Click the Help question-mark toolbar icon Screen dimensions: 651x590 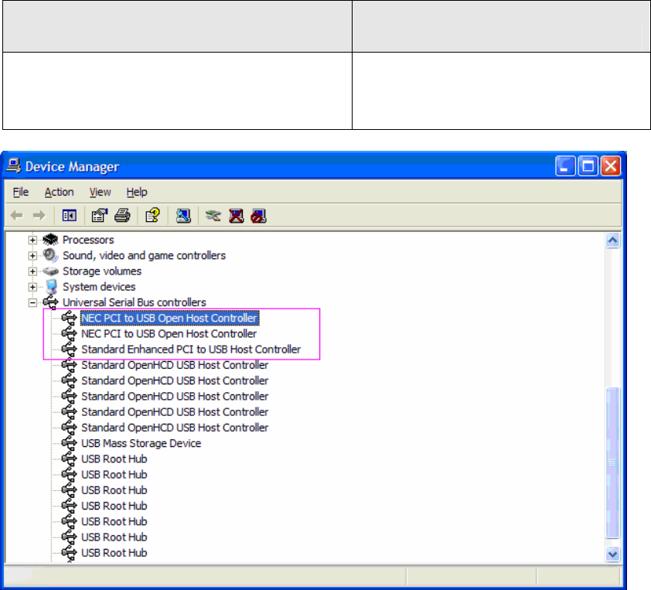click(x=152, y=216)
